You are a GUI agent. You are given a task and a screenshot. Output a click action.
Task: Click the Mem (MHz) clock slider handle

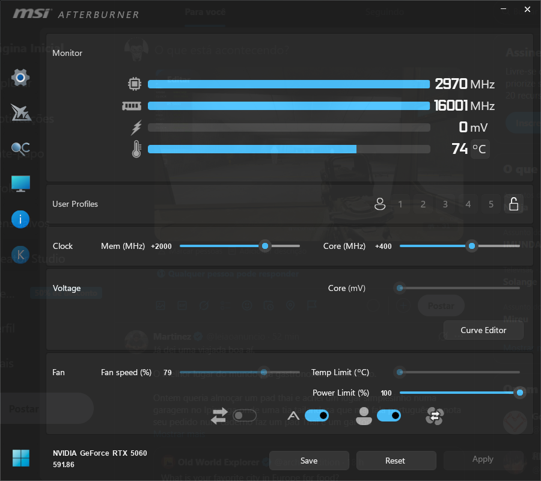pos(265,246)
